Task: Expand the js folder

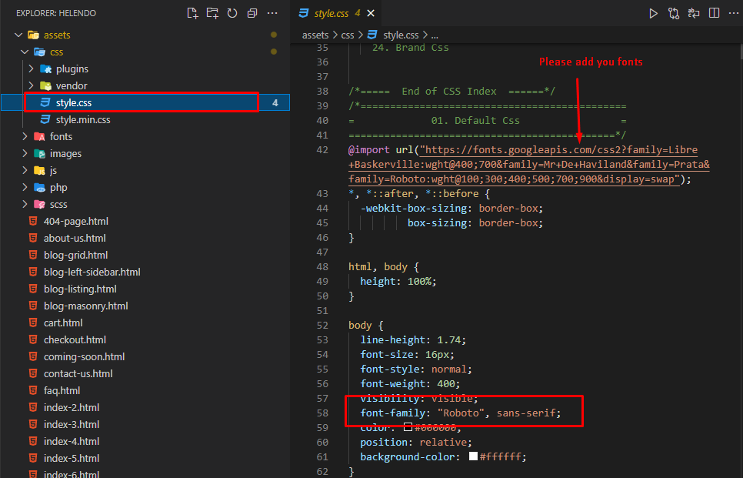Action: click(x=25, y=171)
